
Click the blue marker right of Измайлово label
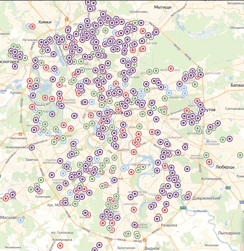tap(184, 93)
